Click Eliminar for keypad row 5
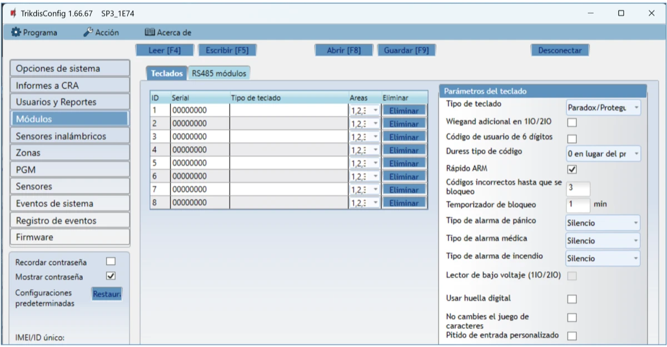This screenshot has width=667, height=347. 404,163
